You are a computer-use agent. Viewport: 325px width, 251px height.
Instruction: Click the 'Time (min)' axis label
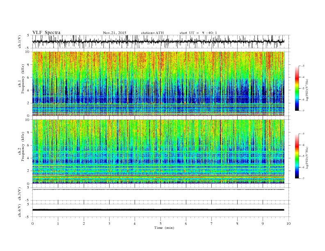[164, 228]
